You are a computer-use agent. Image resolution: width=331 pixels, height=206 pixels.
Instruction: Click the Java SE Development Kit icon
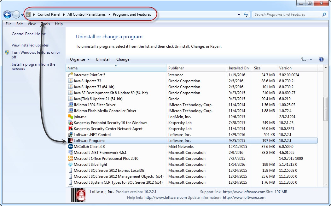coord(70,93)
